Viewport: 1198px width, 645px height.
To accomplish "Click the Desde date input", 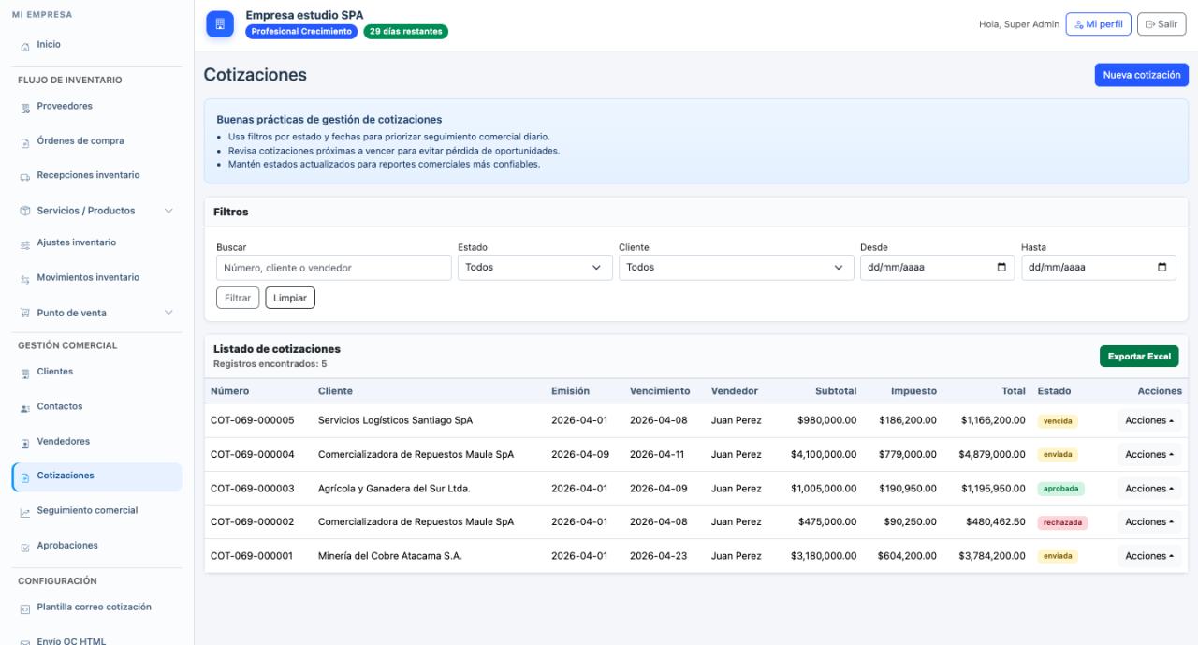I will [937, 268].
